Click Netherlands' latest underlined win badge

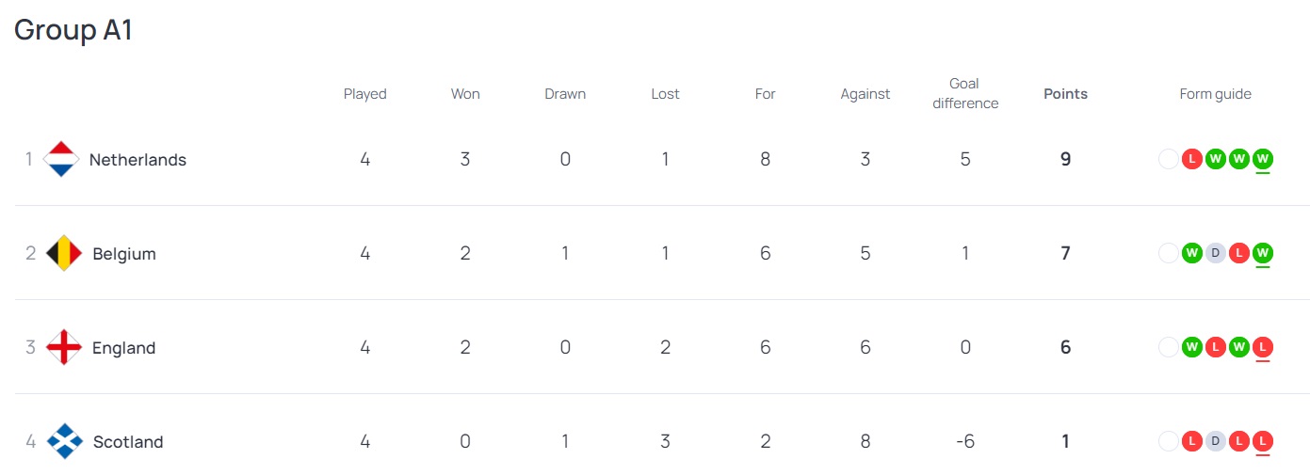tap(1263, 159)
